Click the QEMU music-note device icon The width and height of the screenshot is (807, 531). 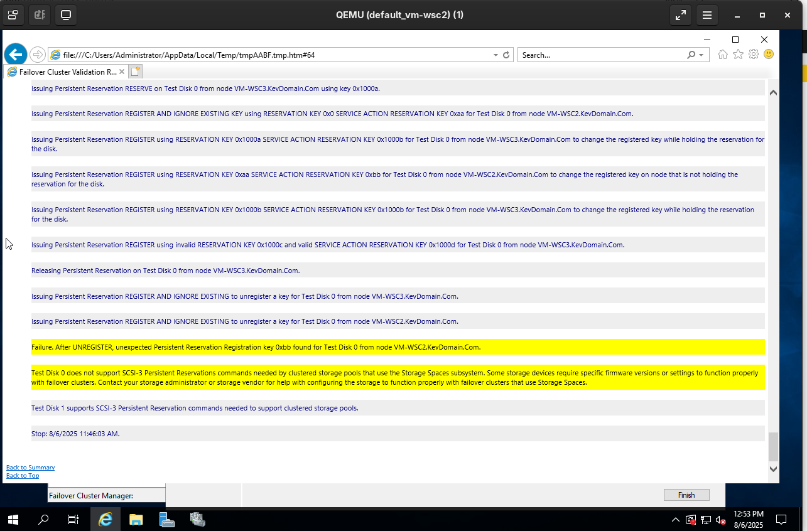tap(39, 14)
